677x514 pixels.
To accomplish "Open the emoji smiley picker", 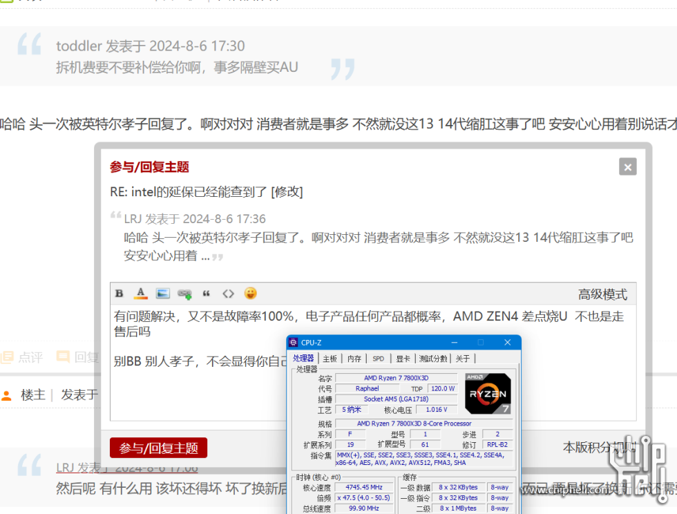I will click(250, 294).
